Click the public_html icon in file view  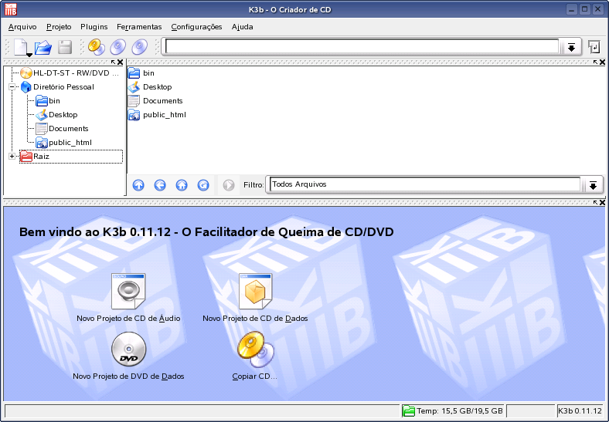pos(134,115)
